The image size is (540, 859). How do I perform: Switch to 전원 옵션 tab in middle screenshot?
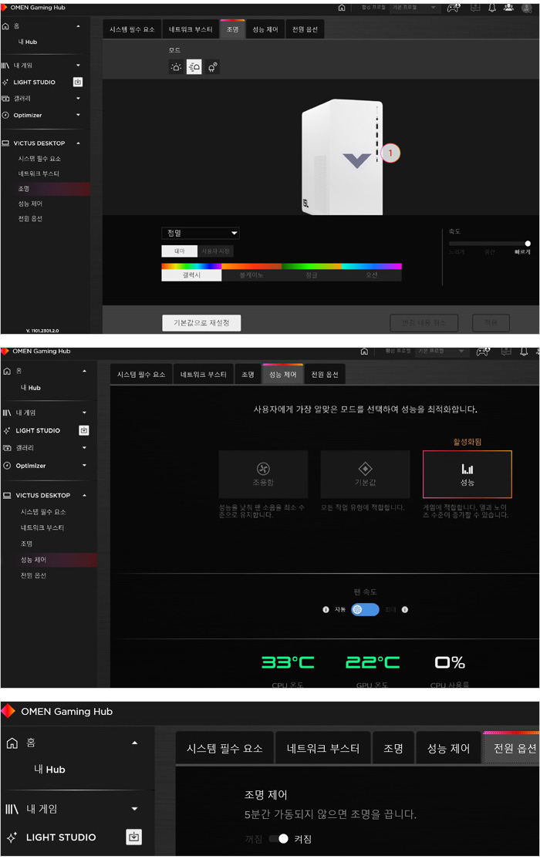click(x=325, y=374)
